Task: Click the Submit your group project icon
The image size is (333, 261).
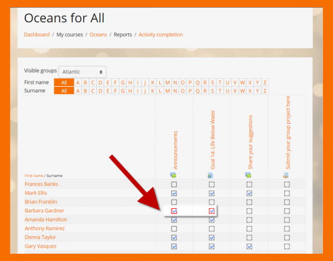Action: click(286, 175)
